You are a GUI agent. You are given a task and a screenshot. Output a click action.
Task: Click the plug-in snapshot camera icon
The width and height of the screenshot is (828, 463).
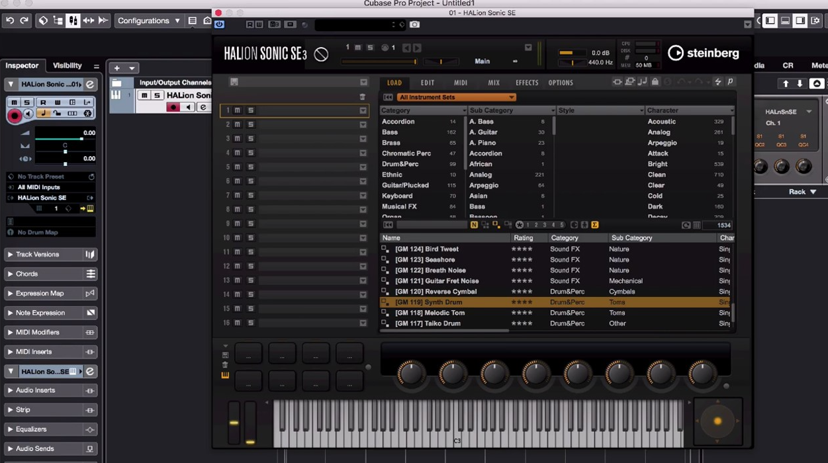tap(414, 24)
